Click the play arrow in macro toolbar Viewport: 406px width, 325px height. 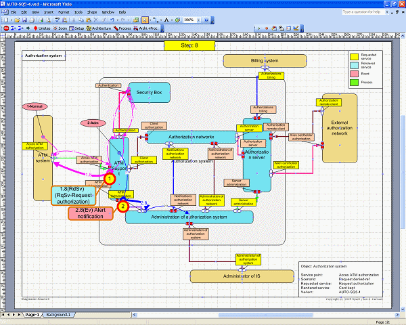[259, 28]
